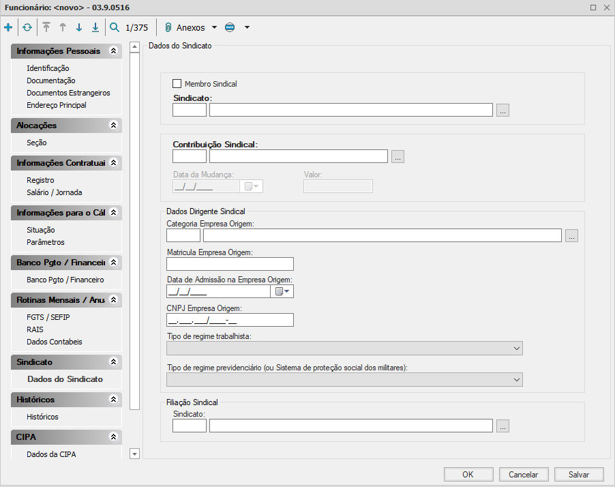Select Salário / Jornada in sidebar

coord(54,192)
